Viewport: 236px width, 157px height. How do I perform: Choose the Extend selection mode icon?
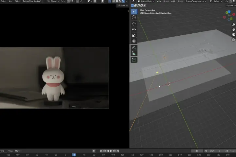coord(135,6)
